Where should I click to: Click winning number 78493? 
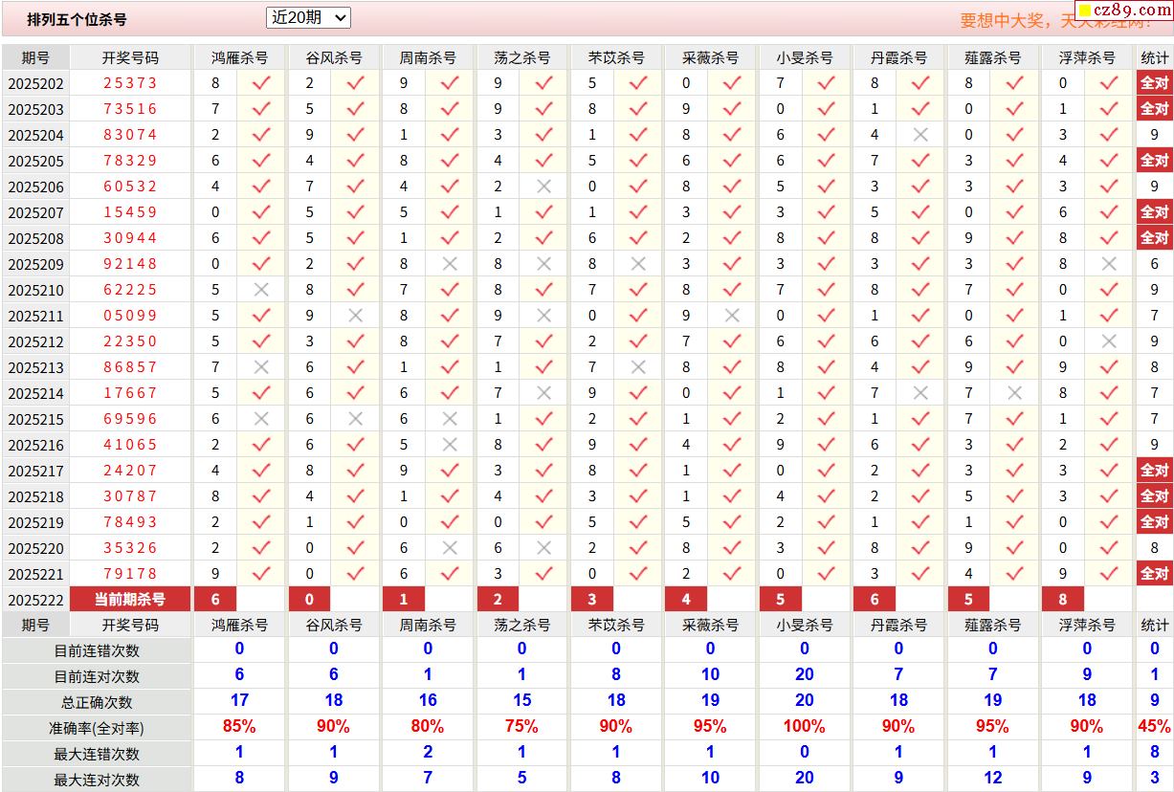pos(130,522)
